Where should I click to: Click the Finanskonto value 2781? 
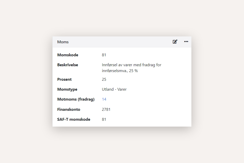106,110
